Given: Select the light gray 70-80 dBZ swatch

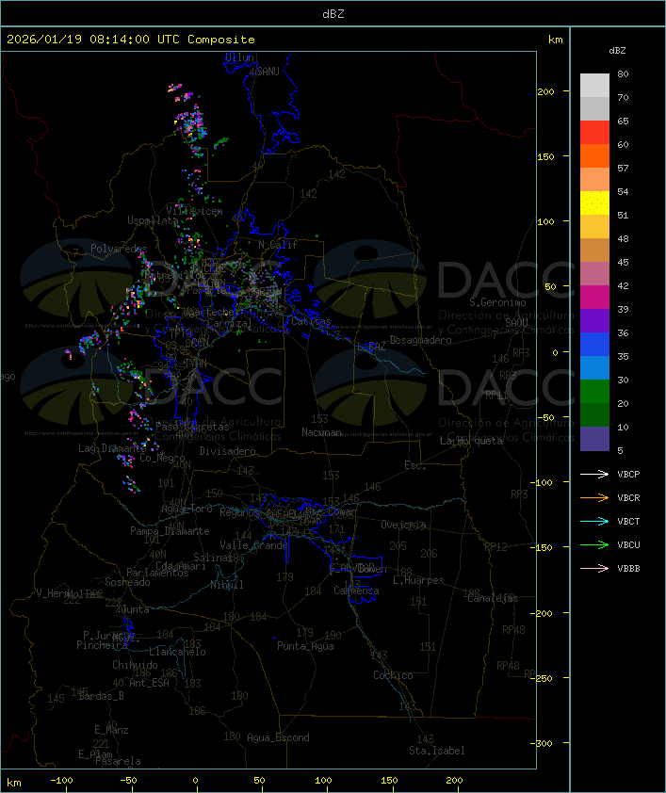Looking at the screenshot, I should coord(594,86).
